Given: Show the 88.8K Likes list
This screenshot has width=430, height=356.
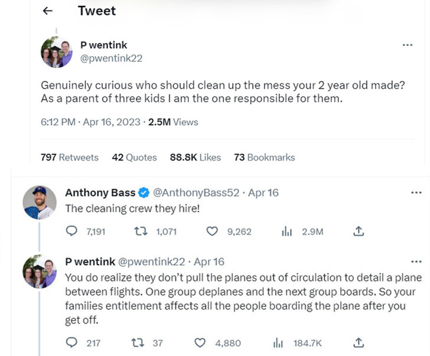Looking at the screenshot, I should (195, 157).
